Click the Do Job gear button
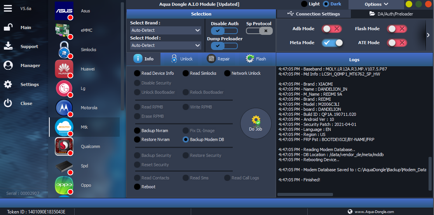The height and width of the screenshot is (215, 434). click(x=256, y=123)
